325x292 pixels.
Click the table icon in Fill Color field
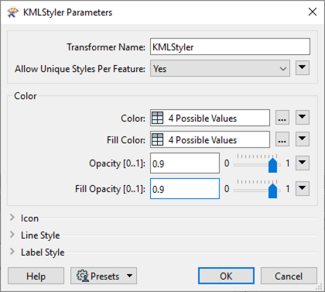coord(157,139)
